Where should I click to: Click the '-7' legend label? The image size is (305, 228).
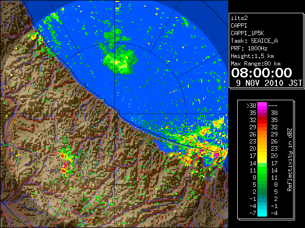tap(253, 213)
